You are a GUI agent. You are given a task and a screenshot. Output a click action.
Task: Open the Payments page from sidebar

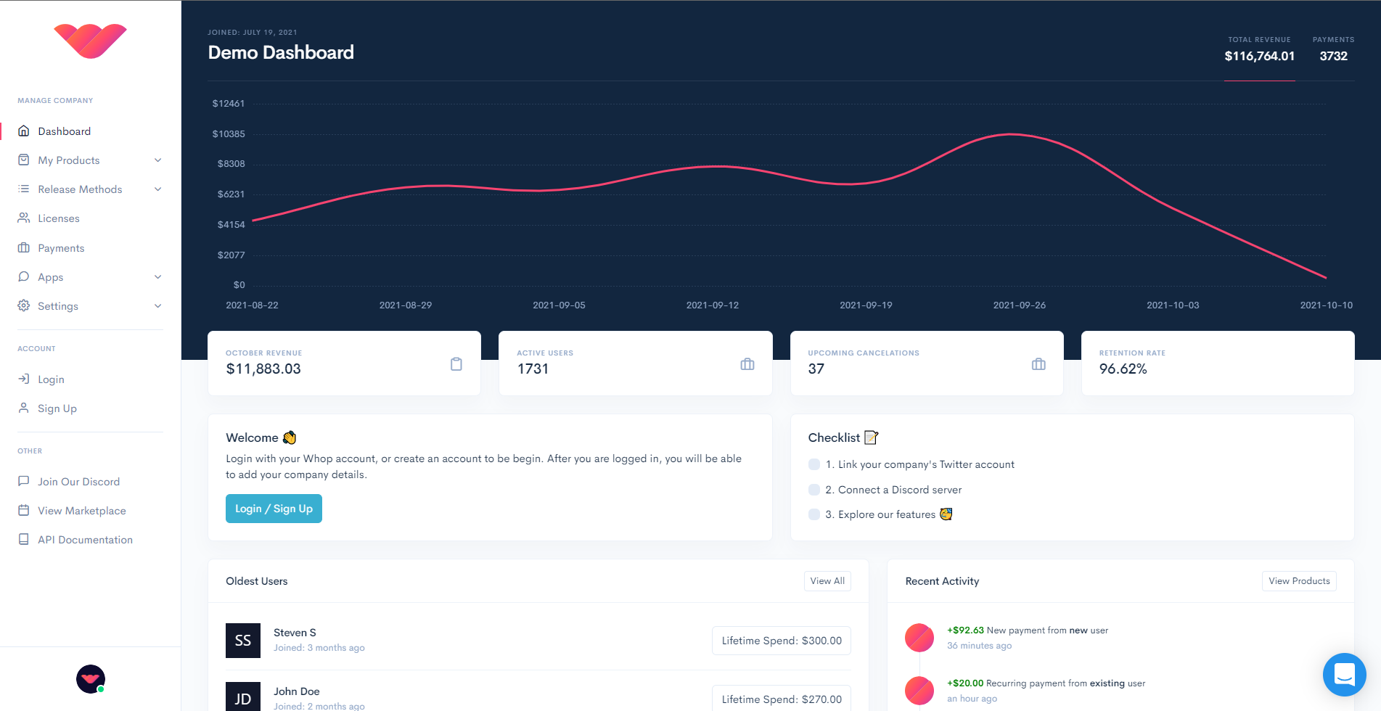click(61, 248)
